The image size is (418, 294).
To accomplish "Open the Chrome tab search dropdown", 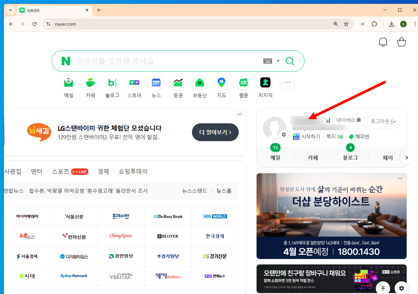I will pyautogui.click(x=10, y=10).
